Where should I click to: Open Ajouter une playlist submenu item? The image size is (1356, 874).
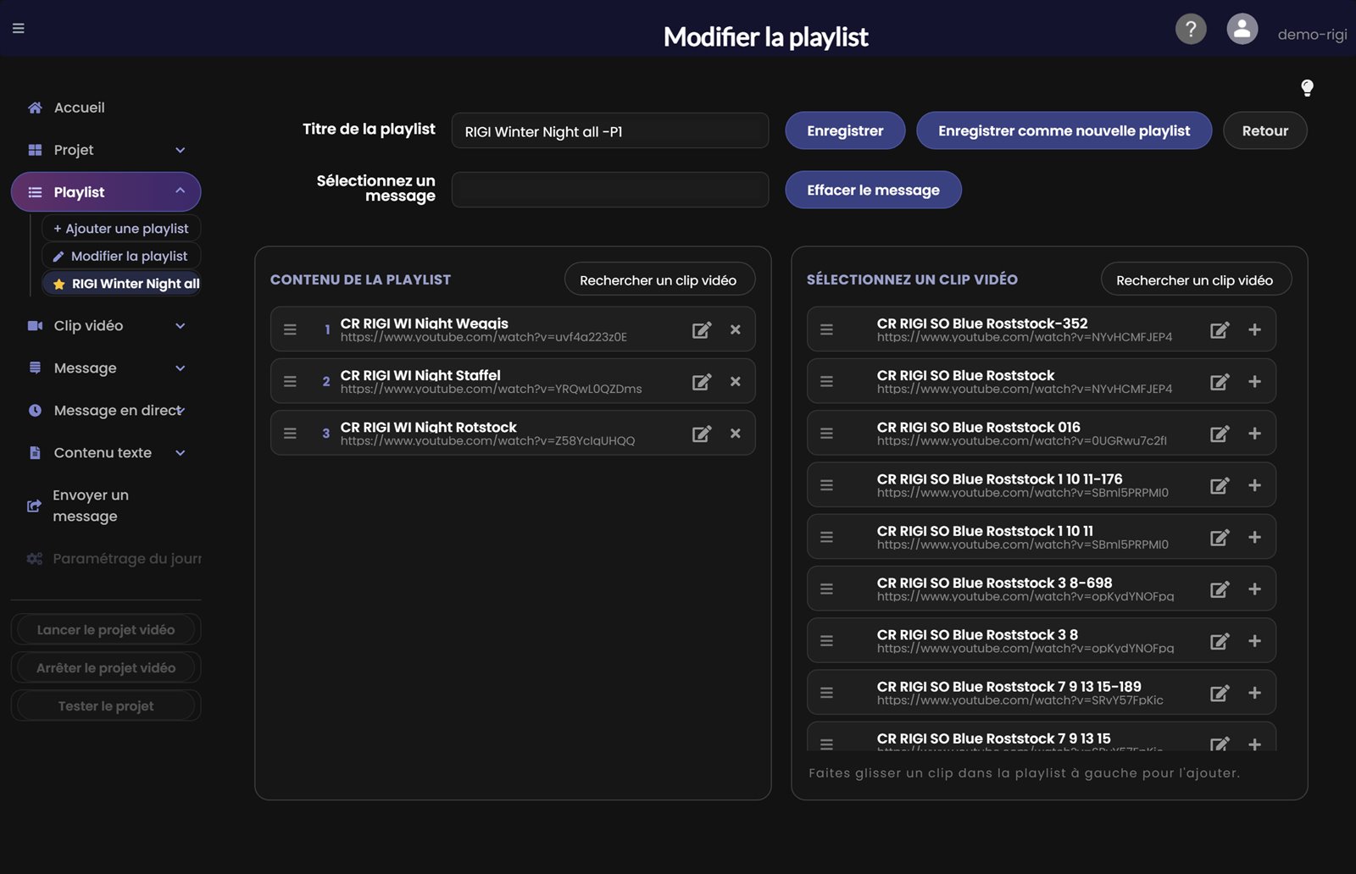pos(121,229)
